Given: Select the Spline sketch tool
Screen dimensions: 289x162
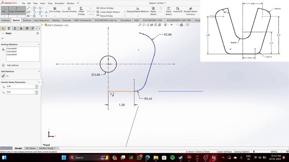Looking at the screenshot, I should (x=40, y=8).
